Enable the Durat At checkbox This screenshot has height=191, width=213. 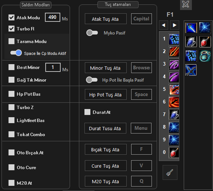87,112
